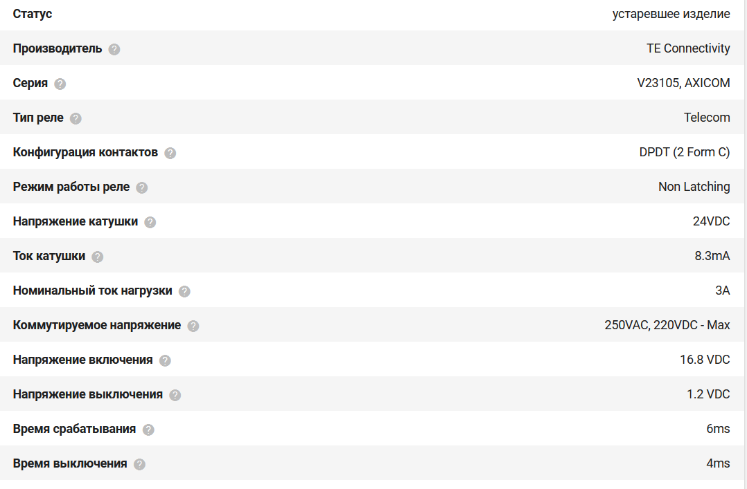Screen dimensions: 747x489
Task: Show hint for Режим работы реле
Action: 142,187
